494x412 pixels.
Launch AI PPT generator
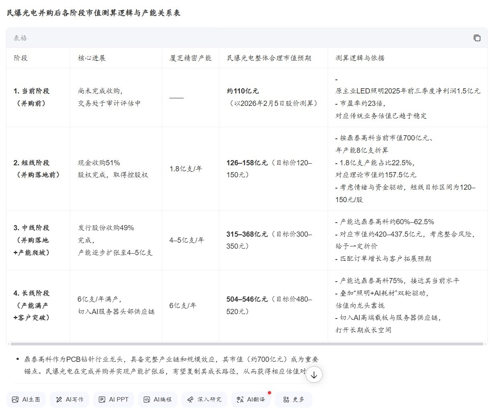pyautogui.click(x=114, y=400)
